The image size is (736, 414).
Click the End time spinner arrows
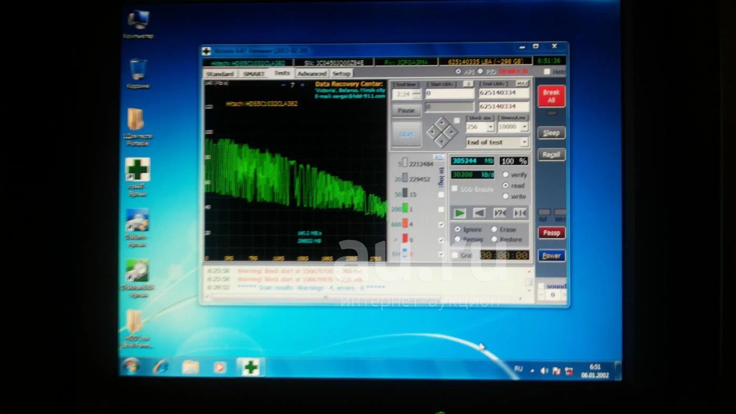coord(417,94)
